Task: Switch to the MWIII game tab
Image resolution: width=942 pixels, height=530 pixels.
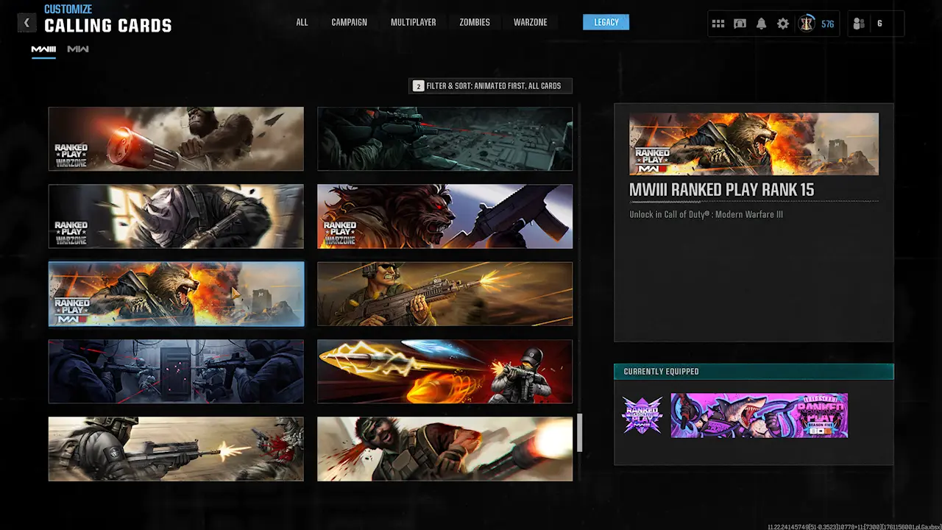Action: click(x=43, y=49)
